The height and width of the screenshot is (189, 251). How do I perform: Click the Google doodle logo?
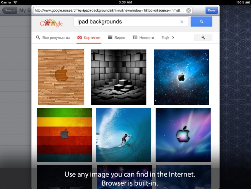tap(51, 23)
